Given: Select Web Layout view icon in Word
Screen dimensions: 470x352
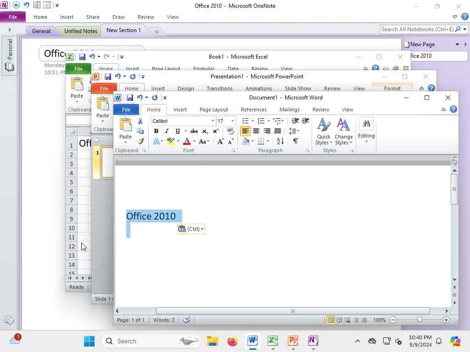Looking at the screenshot, I should 347,320.
